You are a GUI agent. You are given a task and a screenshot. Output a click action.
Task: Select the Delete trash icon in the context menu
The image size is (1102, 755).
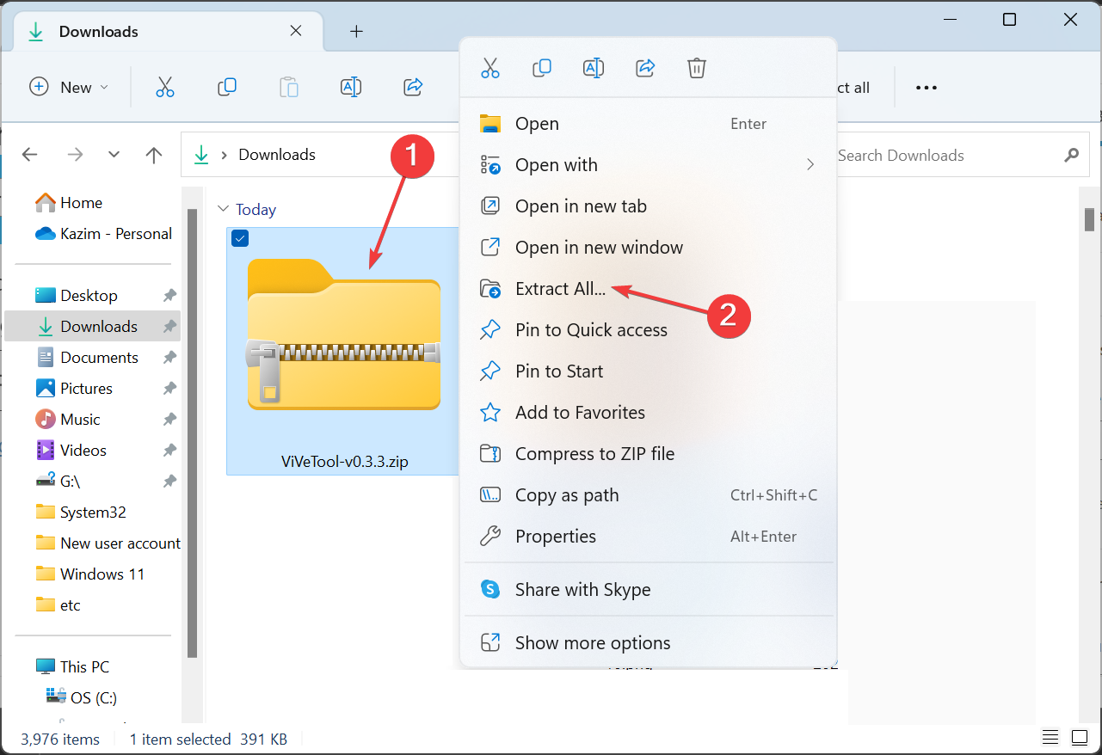pos(696,68)
